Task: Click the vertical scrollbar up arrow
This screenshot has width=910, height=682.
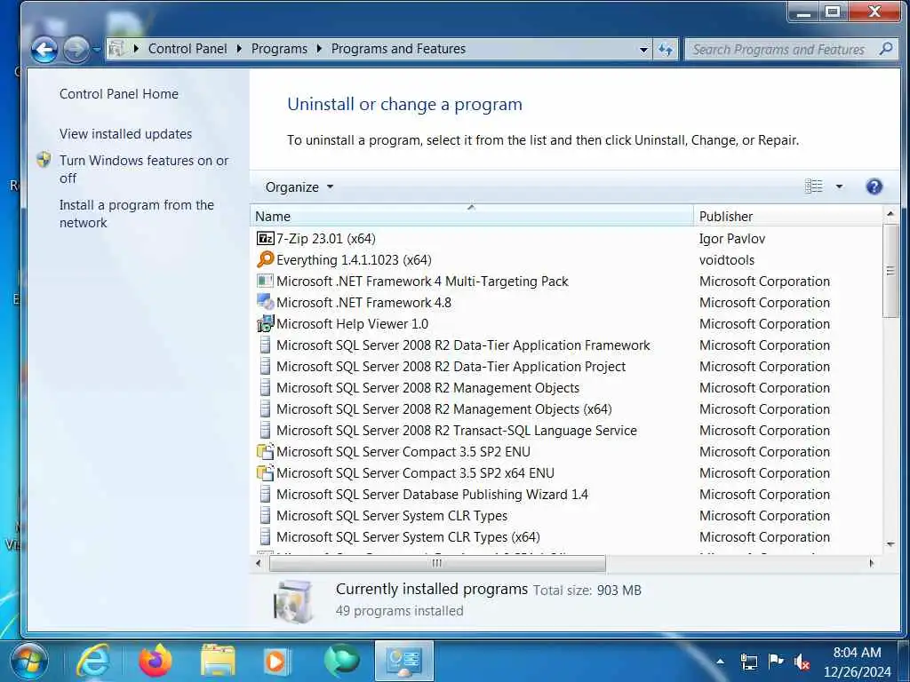Action: [890, 214]
